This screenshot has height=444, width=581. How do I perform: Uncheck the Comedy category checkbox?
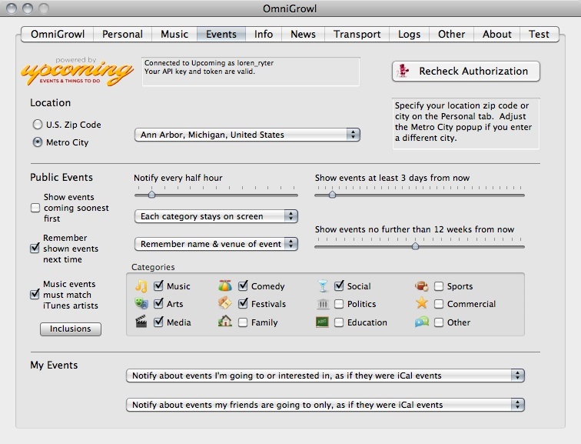[x=243, y=285]
